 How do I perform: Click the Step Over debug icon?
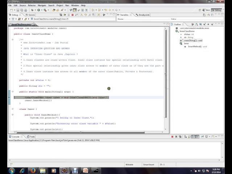(86, 15)
